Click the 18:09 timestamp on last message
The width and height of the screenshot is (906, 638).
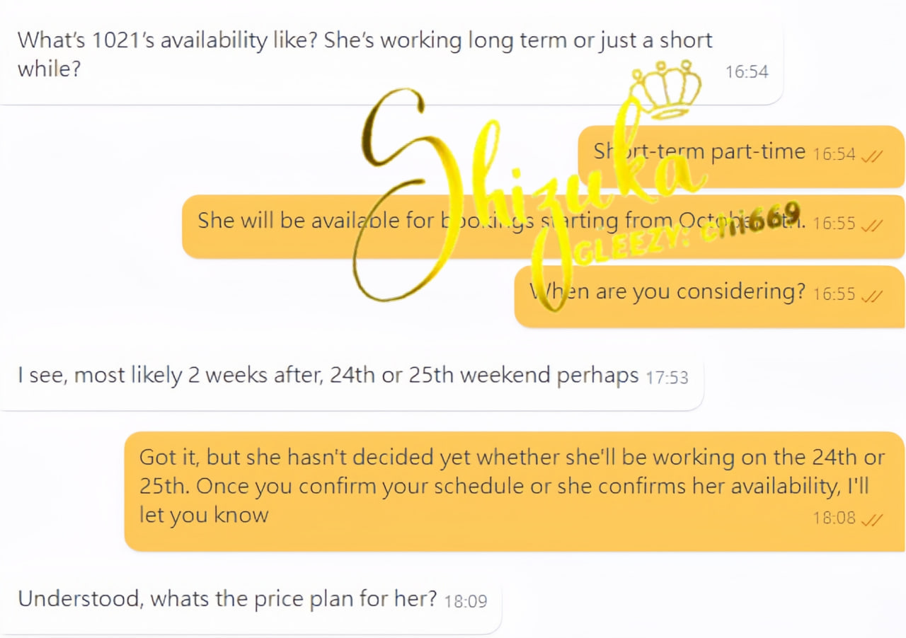(466, 601)
